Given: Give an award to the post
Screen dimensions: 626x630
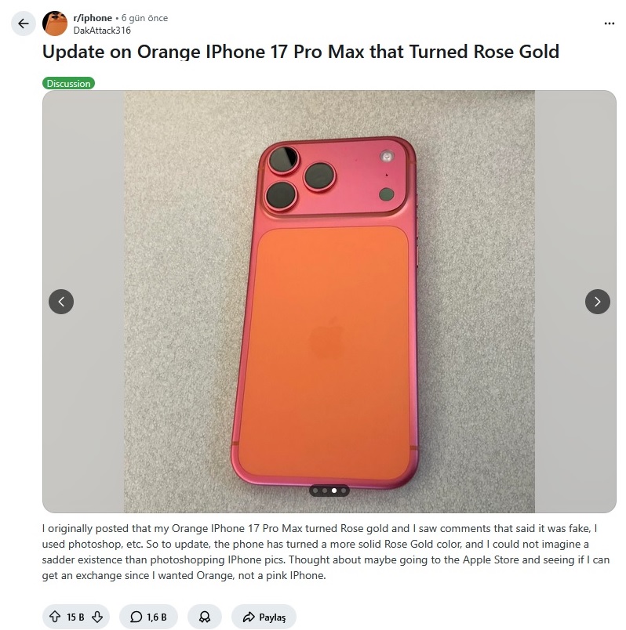Looking at the screenshot, I should click(205, 617).
